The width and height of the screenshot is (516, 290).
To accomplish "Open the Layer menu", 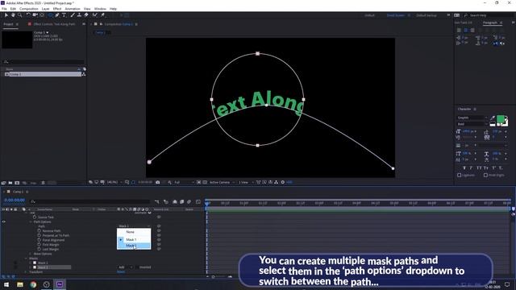I will click(x=45, y=9).
